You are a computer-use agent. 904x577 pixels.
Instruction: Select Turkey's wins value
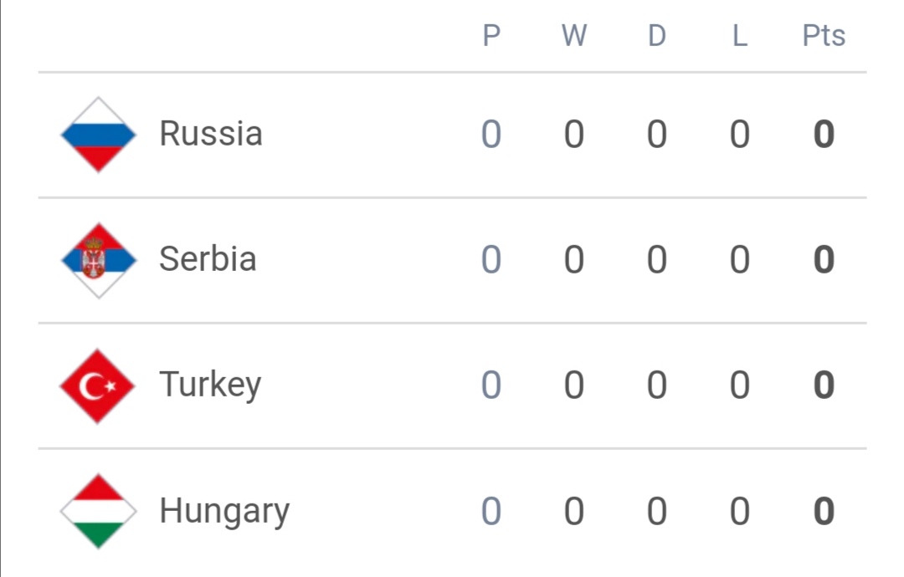pos(574,386)
